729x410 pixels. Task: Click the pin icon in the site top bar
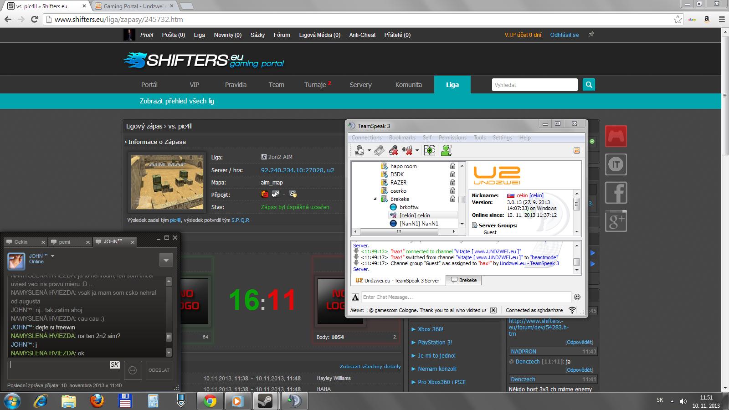tap(591, 35)
